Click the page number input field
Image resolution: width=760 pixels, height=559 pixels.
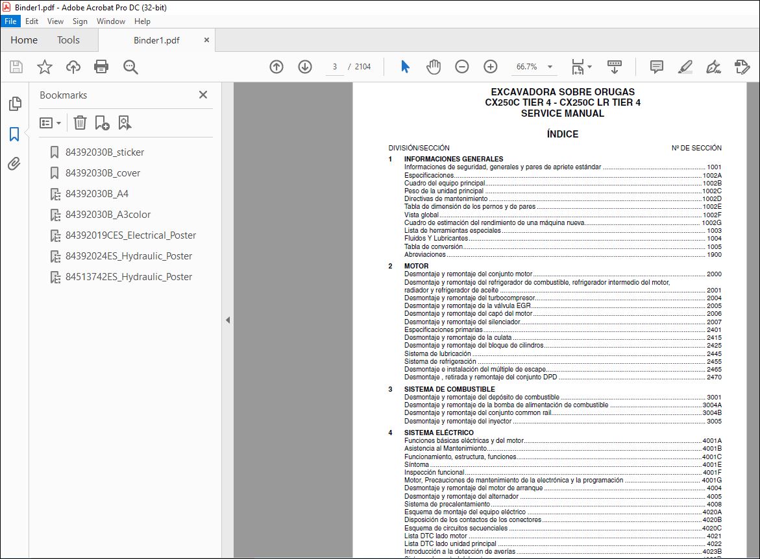(334, 67)
